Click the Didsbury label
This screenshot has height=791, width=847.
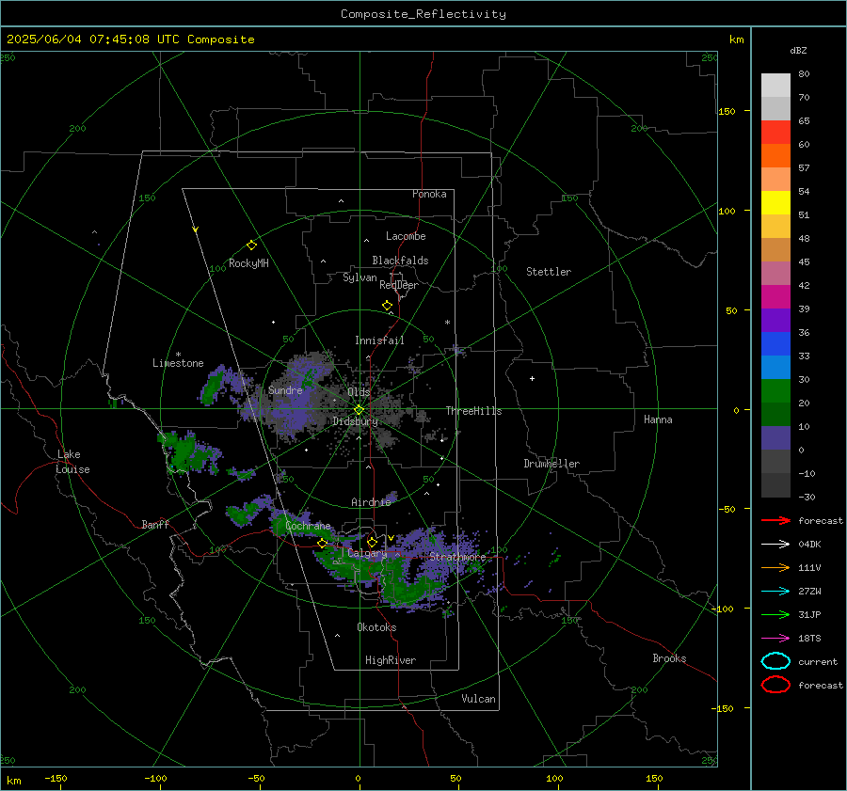355,421
